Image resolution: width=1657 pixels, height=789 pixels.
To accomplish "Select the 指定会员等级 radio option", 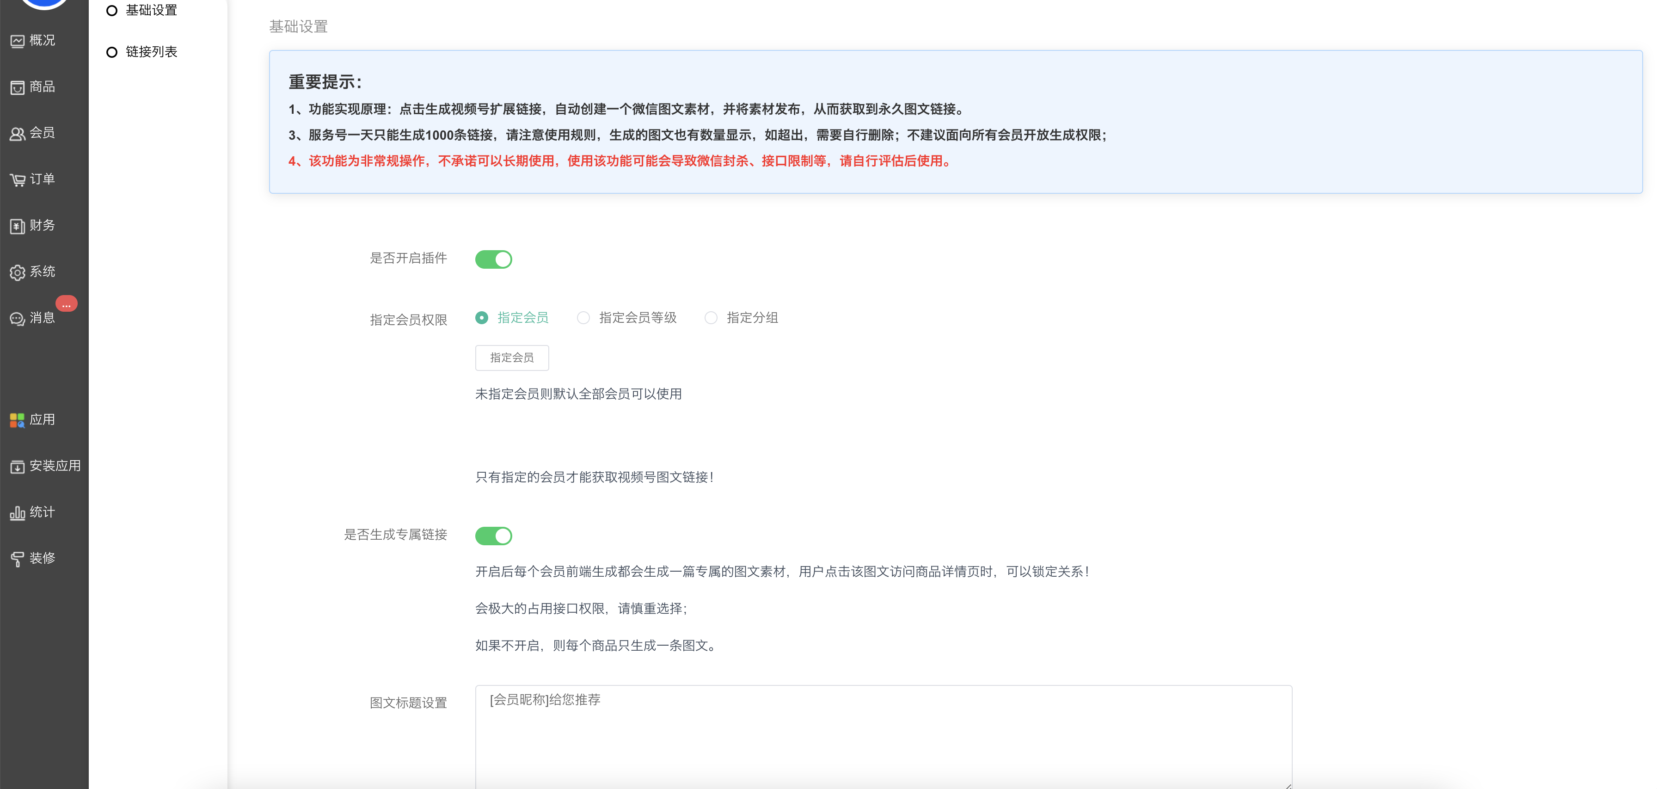I will click(583, 318).
